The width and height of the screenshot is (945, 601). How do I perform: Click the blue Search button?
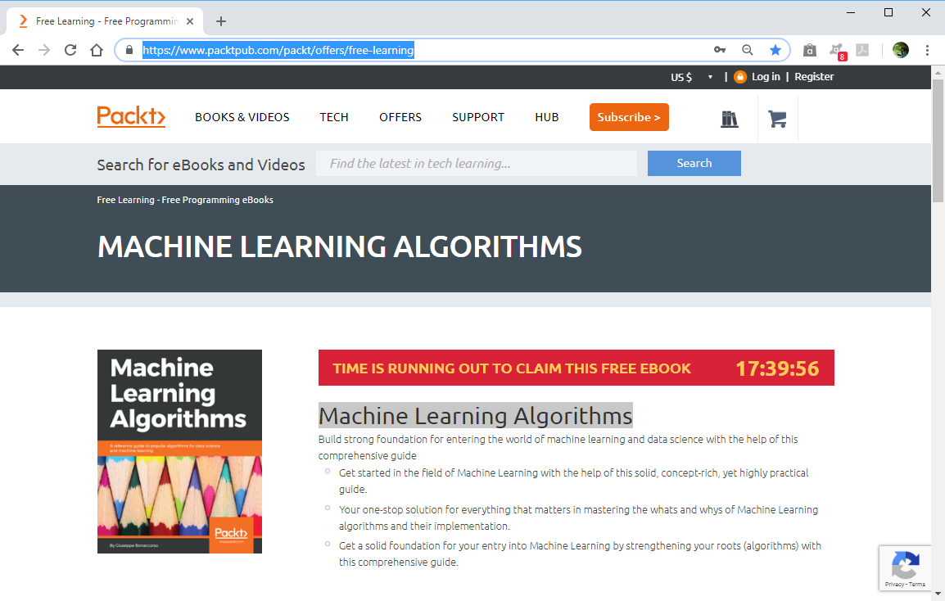[x=694, y=164]
